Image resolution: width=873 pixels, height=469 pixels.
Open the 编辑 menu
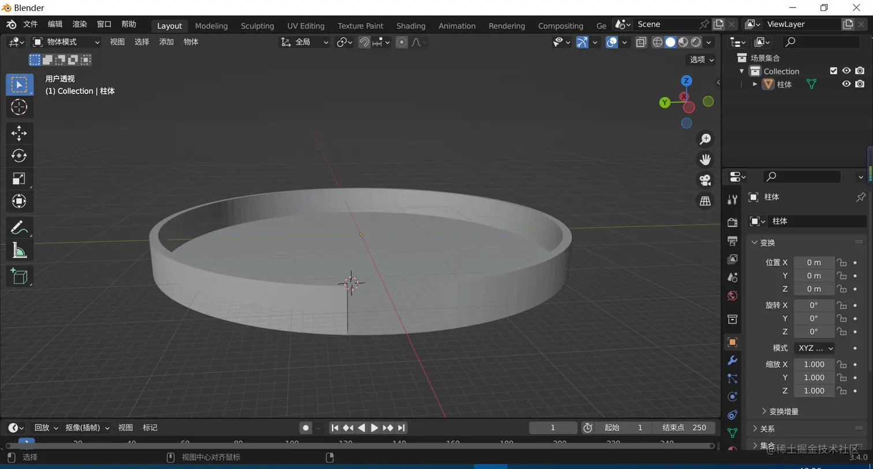(x=55, y=24)
